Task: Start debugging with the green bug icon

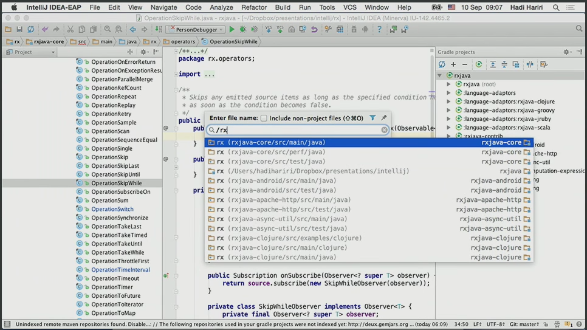Action: tap(243, 29)
